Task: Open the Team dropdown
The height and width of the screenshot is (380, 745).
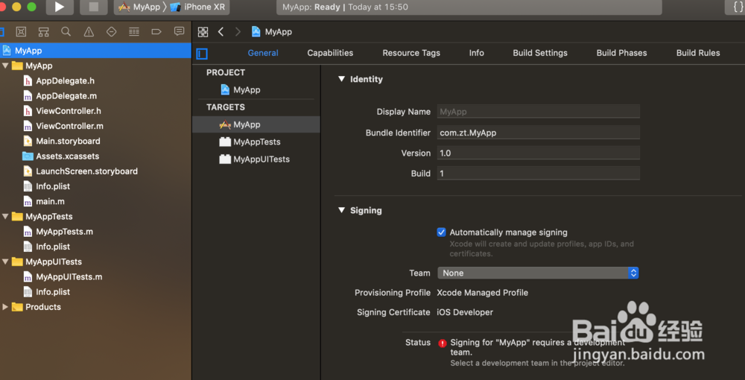Action: pos(538,273)
